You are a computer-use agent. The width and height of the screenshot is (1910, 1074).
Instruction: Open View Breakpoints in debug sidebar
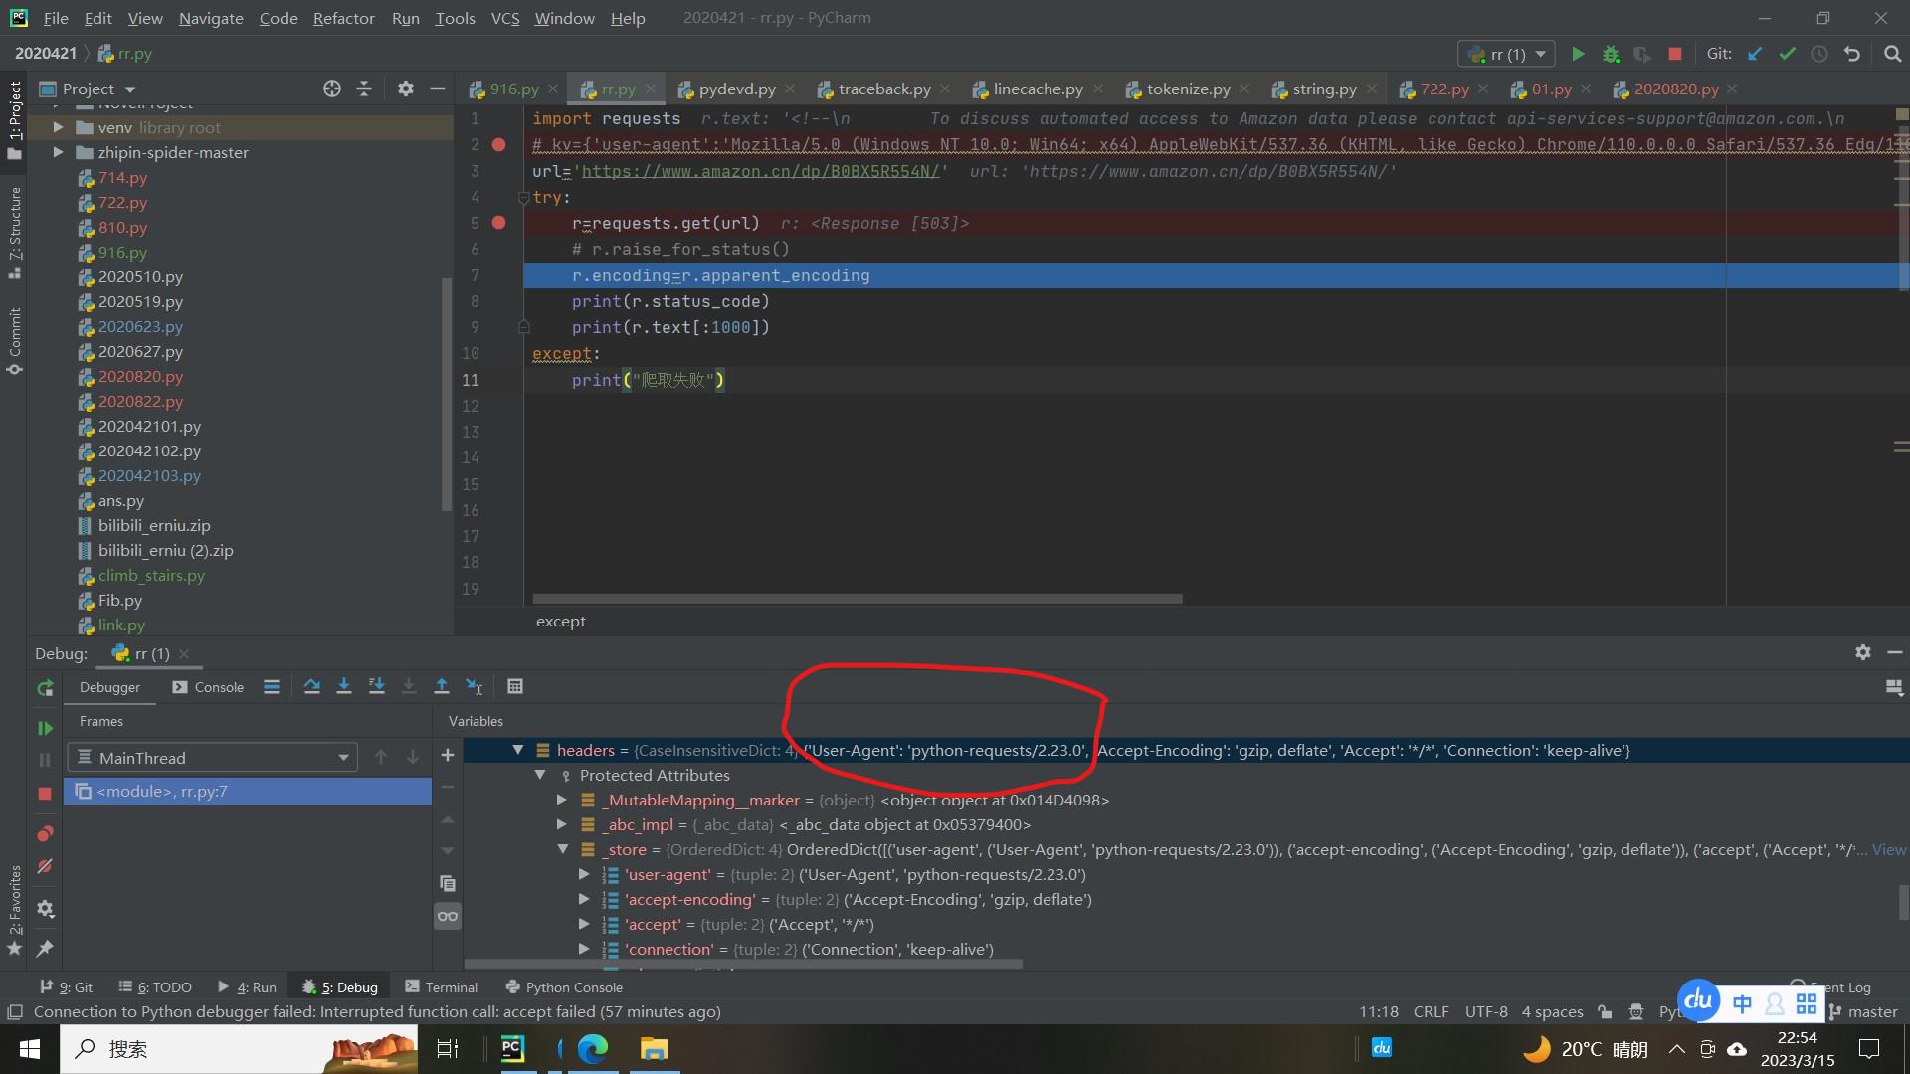[45, 834]
